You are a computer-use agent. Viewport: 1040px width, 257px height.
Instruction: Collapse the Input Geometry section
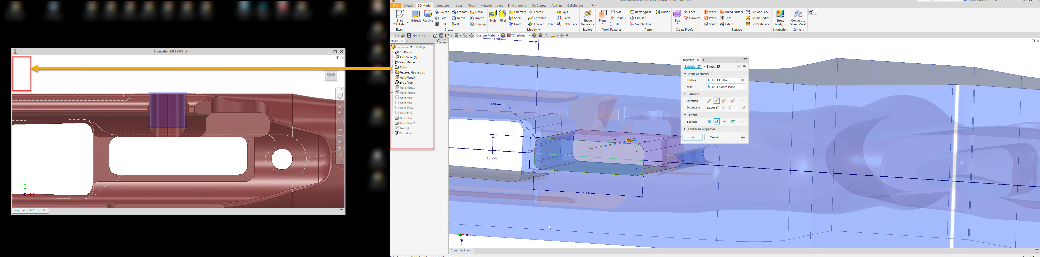tap(685, 74)
